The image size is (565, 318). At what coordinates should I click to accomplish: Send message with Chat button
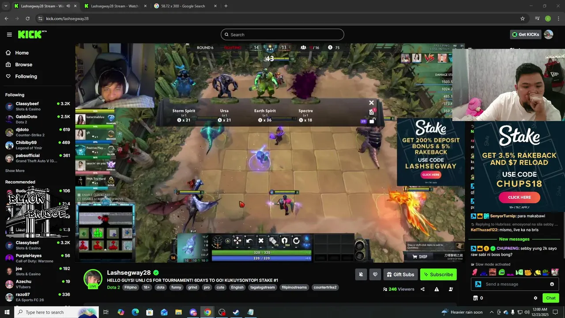[551, 298]
